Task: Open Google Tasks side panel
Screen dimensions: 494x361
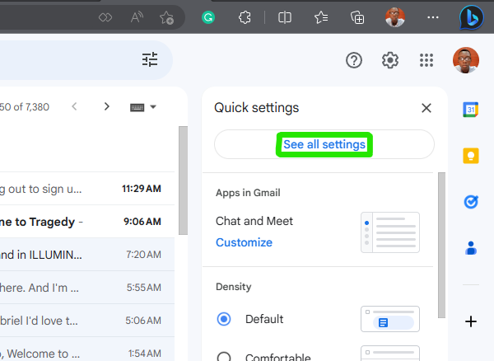Action: pyautogui.click(x=471, y=202)
